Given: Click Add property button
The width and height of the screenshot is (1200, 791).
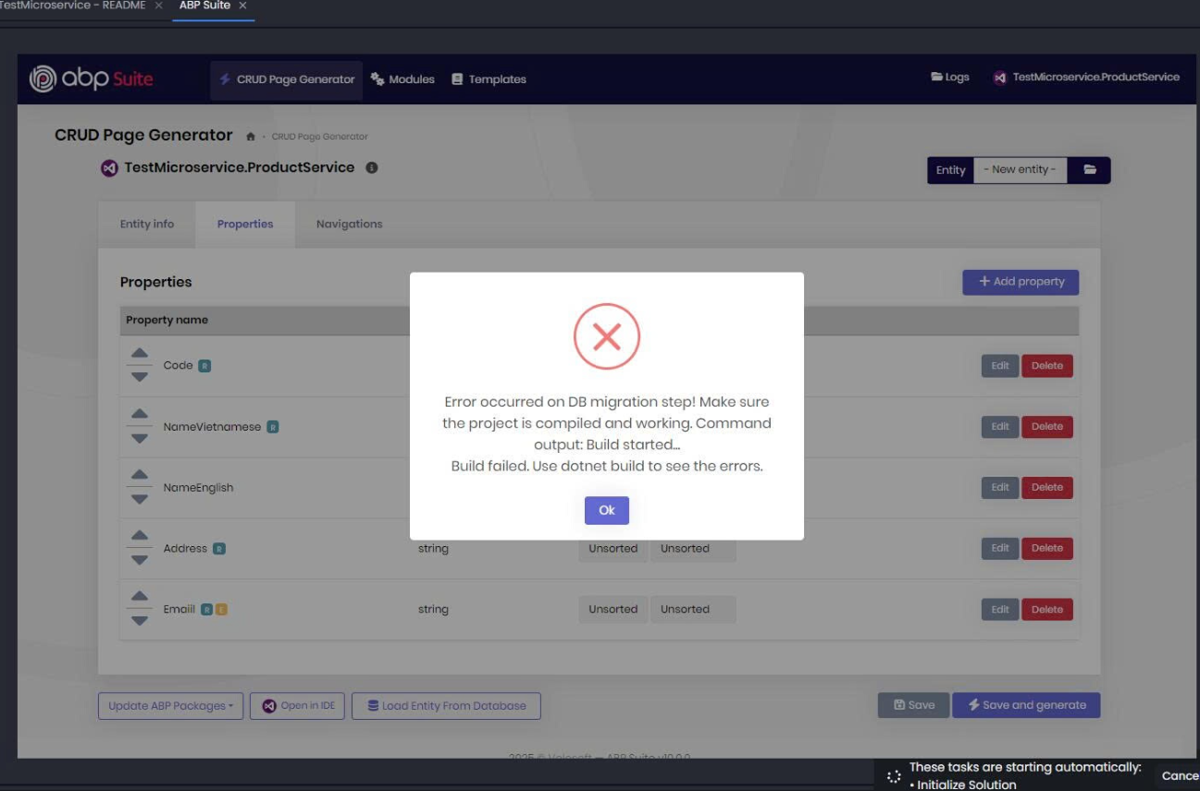Looking at the screenshot, I should coord(1021,282).
